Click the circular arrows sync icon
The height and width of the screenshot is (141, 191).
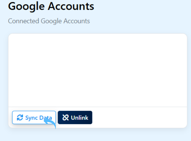[20, 118]
